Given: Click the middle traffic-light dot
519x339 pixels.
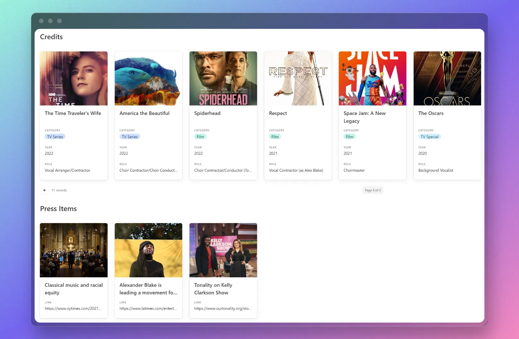Looking at the screenshot, I should coord(50,21).
